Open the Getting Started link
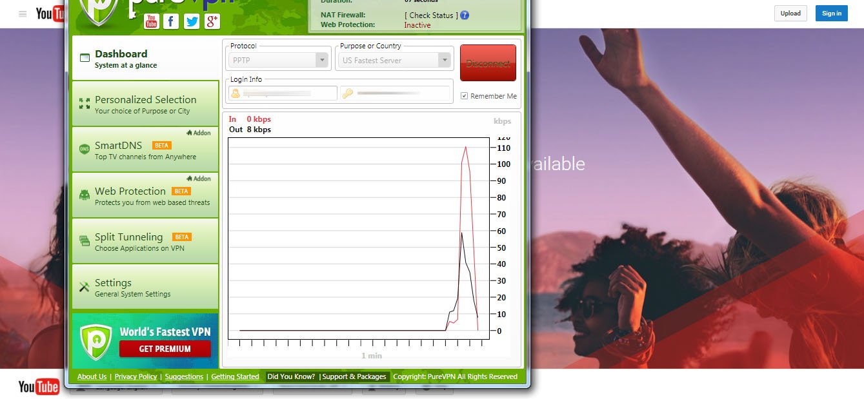 click(235, 376)
